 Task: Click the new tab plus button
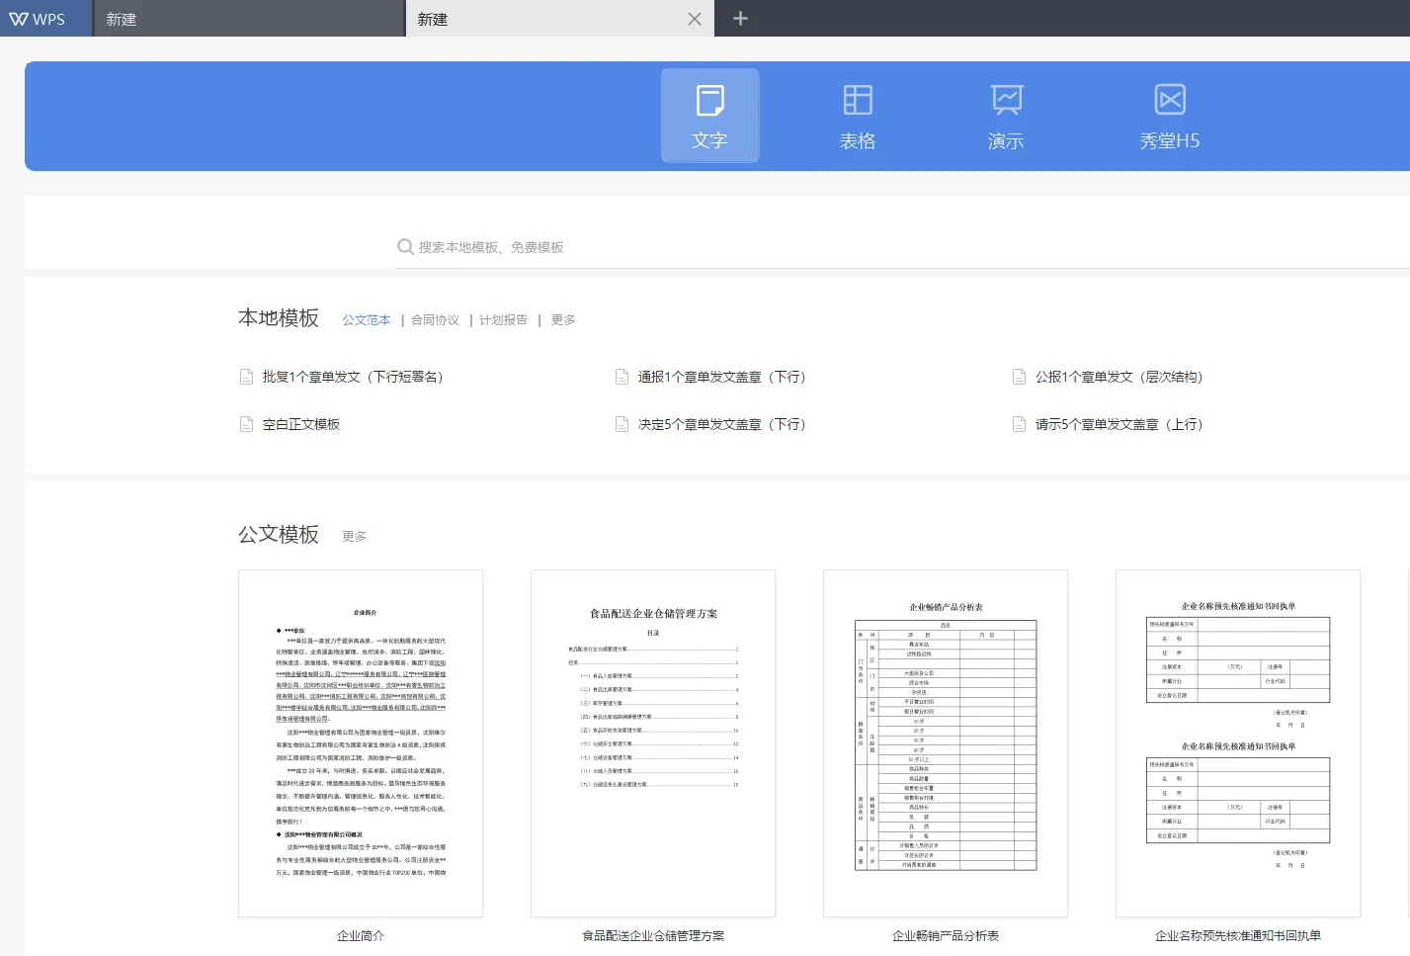739,18
